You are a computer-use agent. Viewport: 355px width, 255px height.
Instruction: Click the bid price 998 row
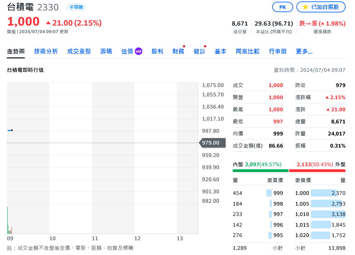coord(258,204)
